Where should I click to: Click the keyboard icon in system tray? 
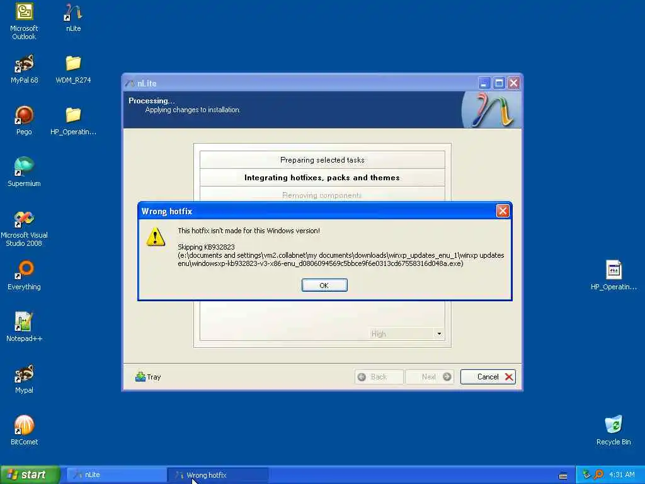[x=562, y=476]
